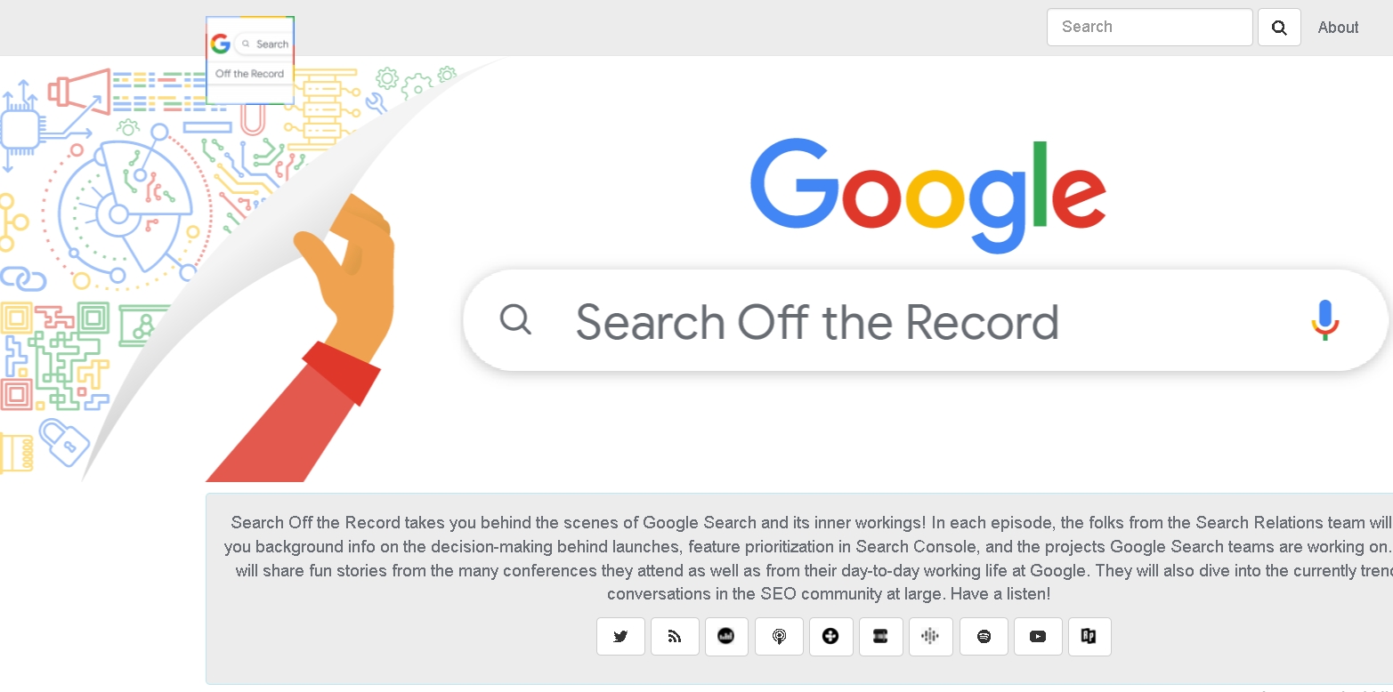
Task: Open the Castbox podcast icon
Action: 830,636
